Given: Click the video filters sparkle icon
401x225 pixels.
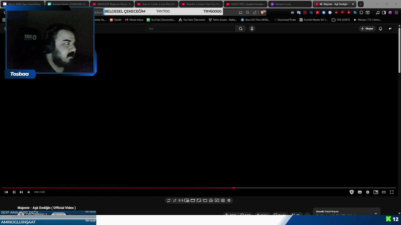Looking at the screenshot, I should (x=217, y=200).
